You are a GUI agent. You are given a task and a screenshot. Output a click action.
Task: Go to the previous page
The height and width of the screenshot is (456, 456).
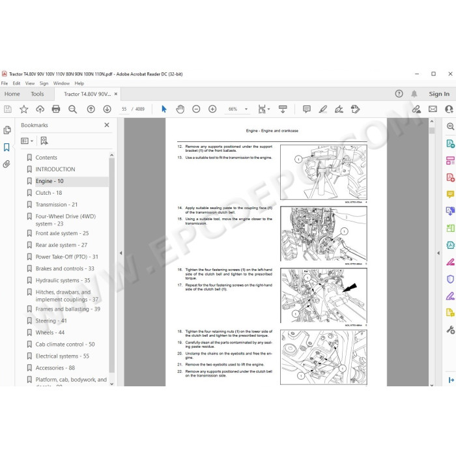point(91,109)
